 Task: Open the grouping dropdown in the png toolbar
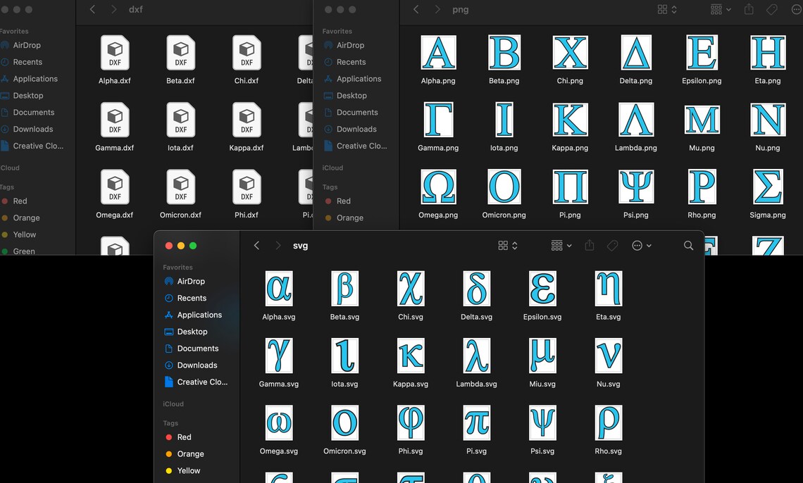coord(718,10)
